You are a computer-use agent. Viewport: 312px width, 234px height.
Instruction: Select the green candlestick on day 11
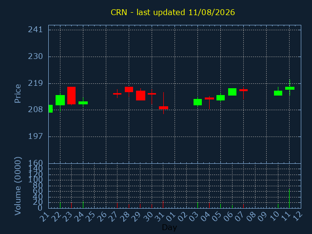point(290,88)
